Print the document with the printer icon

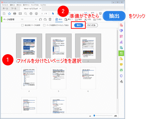pyautogui.click(x=15, y=13)
